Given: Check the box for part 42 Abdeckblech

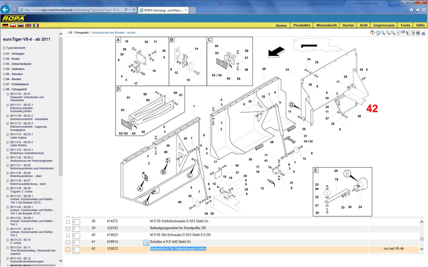Looking at the screenshot, I should pyautogui.click(x=68, y=249).
